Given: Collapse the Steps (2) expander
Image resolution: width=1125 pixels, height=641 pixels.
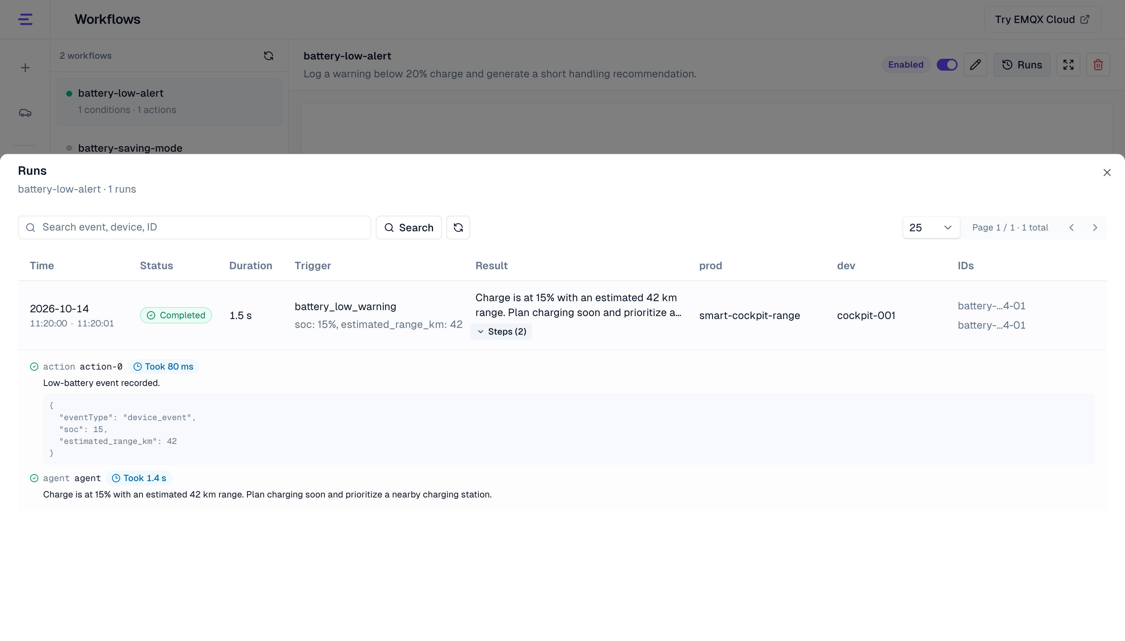Looking at the screenshot, I should click(x=501, y=332).
